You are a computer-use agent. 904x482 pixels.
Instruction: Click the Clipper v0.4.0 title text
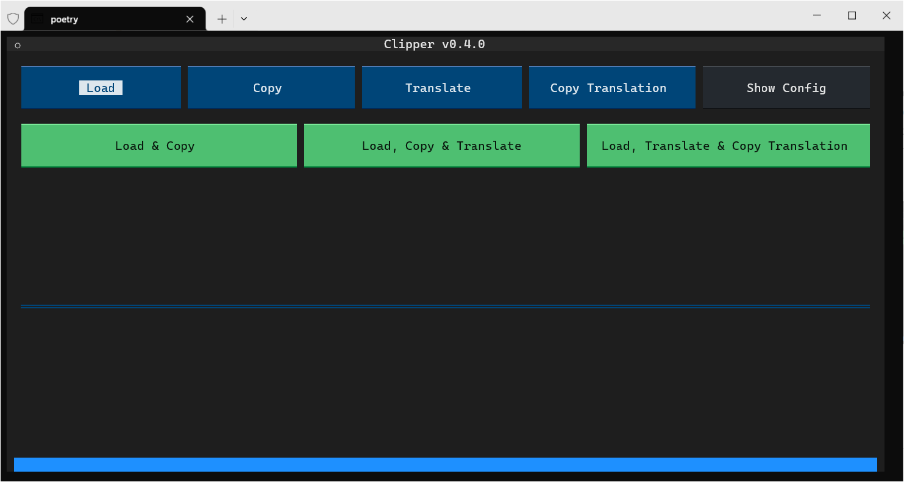coord(435,44)
